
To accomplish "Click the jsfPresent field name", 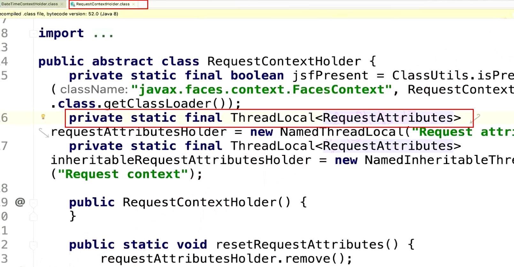I will pos(330,76).
